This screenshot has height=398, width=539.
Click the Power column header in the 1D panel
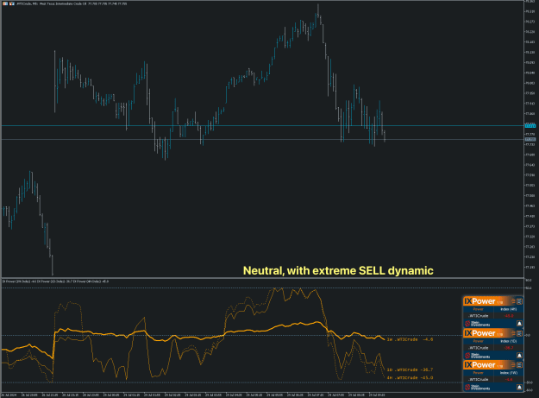pos(478,341)
